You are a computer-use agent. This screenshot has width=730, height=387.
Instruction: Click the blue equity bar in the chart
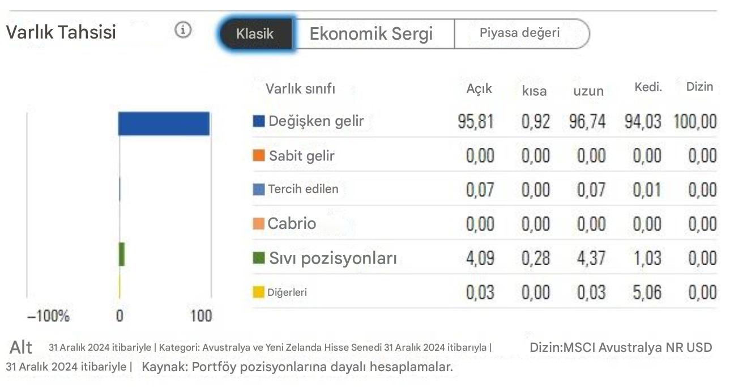(x=164, y=122)
